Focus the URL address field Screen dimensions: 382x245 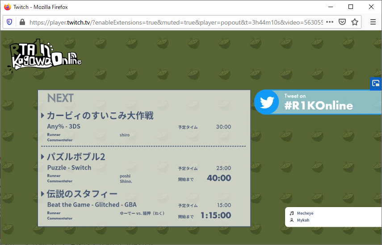(x=176, y=22)
